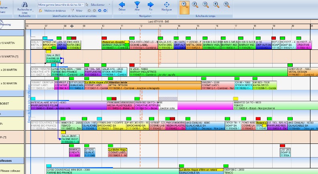Select ECA 0001 LOGO LCI COSME LABEL task
This screenshot has height=174, width=318.
(144, 45)
